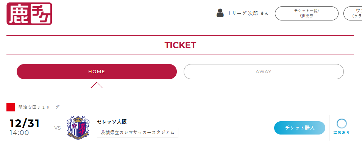This screenshot has width=362, height=144.
Task: Click the 明治安田J1リーグ label
Action: [39, 107]
